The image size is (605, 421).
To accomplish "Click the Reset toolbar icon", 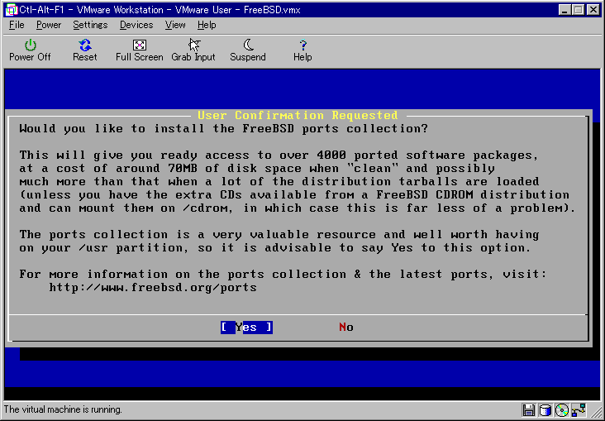I will (x=85, y=45).
